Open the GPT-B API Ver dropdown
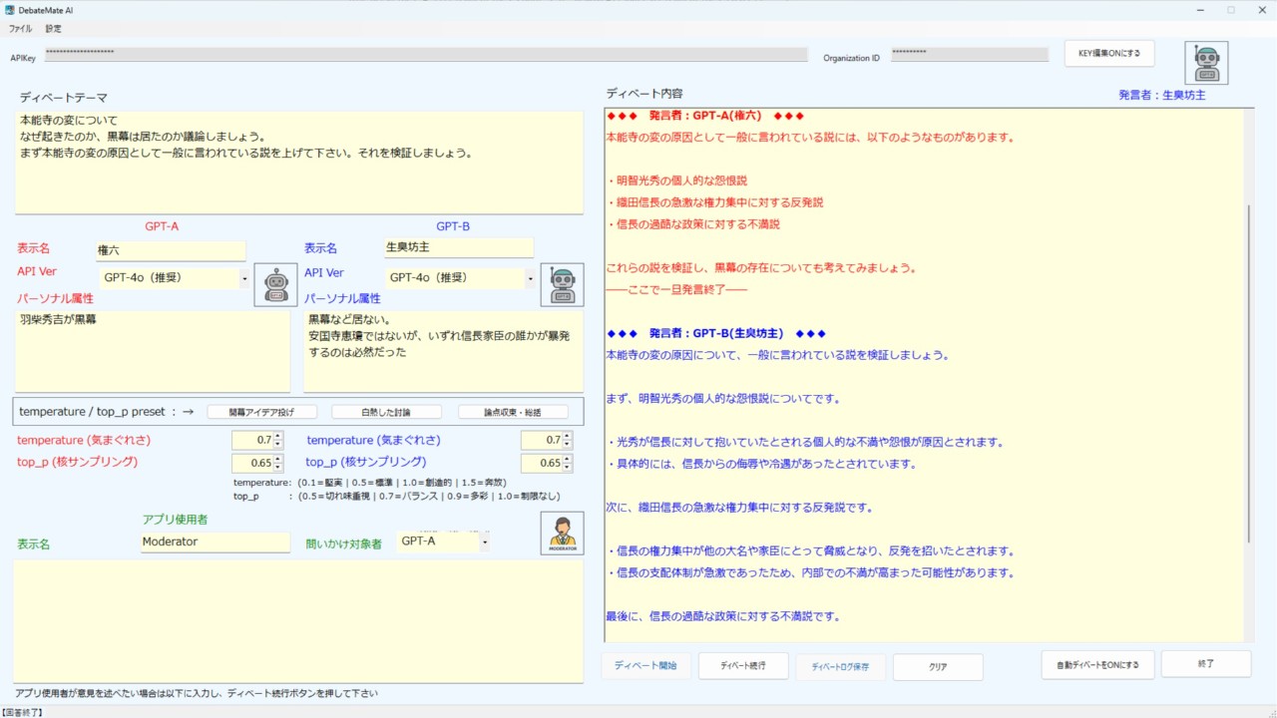Image resolution: width=1277 pixels, height=718 pixels. 531,278
